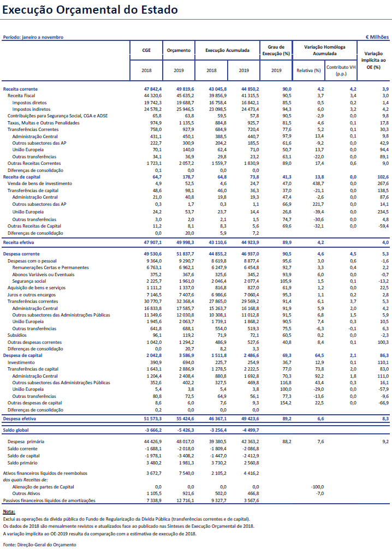Click the 'Receita de capital' row label
392x549 pixels.
(x=22, y=177)
